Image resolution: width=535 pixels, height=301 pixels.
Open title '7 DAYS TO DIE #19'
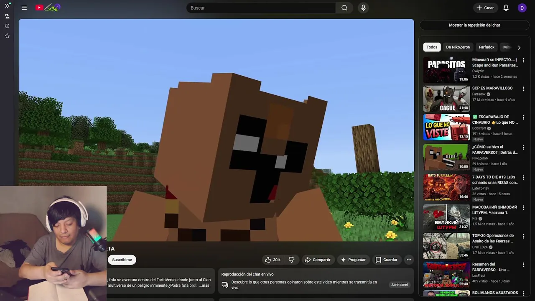point(495,180)
